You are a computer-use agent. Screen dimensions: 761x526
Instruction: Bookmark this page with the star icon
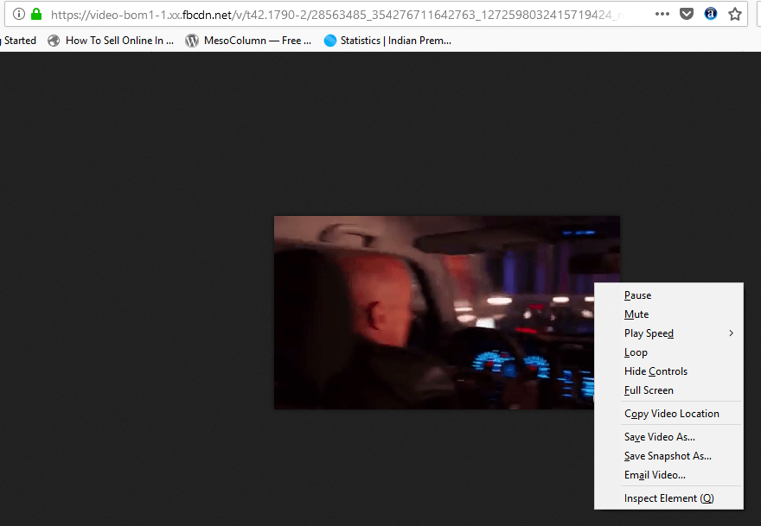point(735,14)
